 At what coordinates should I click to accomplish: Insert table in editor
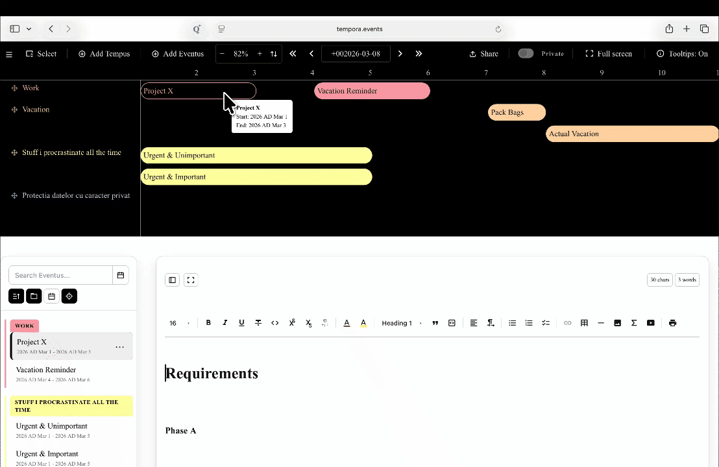[x=584, y=322]
